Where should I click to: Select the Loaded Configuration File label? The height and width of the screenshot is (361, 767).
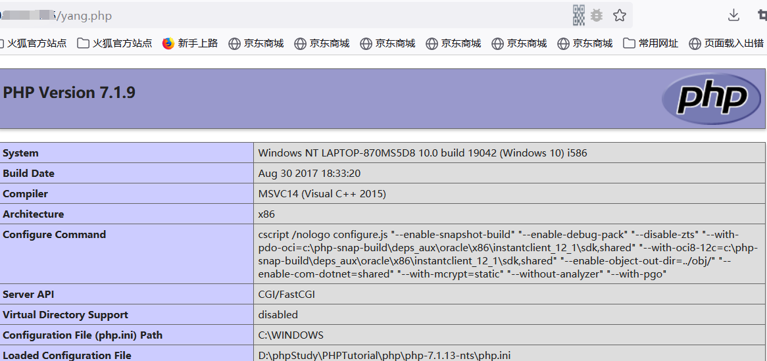(x=67, y=356)
